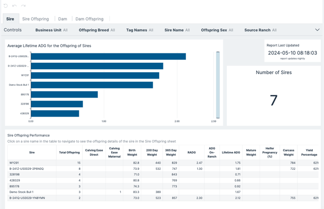
Task: Open the Tag Names filter
Action: coord(140,30)
